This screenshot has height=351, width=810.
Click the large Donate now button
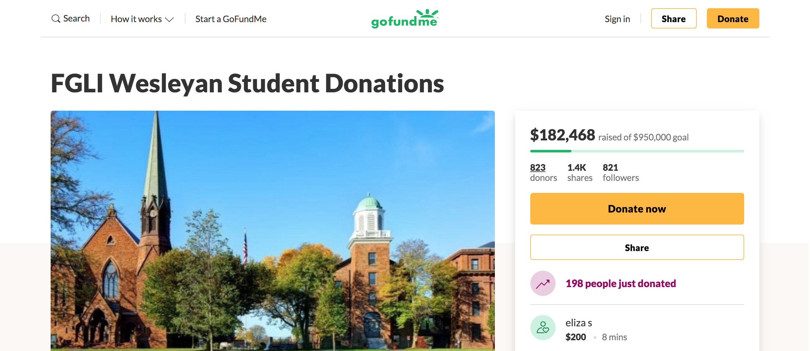tap(637, 209)
